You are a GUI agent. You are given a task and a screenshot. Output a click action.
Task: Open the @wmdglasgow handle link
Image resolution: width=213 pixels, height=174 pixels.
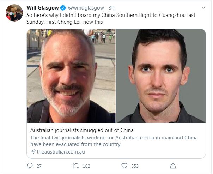pos(86,8)
